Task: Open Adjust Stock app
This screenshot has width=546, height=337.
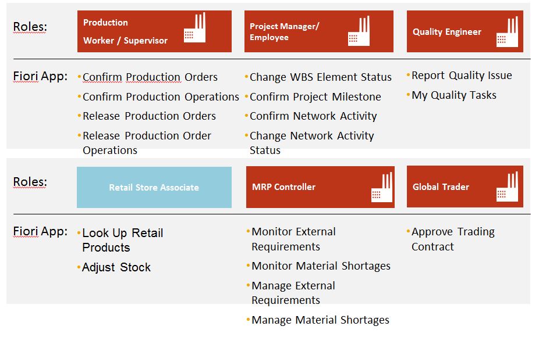Action: (x=116, y=267)
